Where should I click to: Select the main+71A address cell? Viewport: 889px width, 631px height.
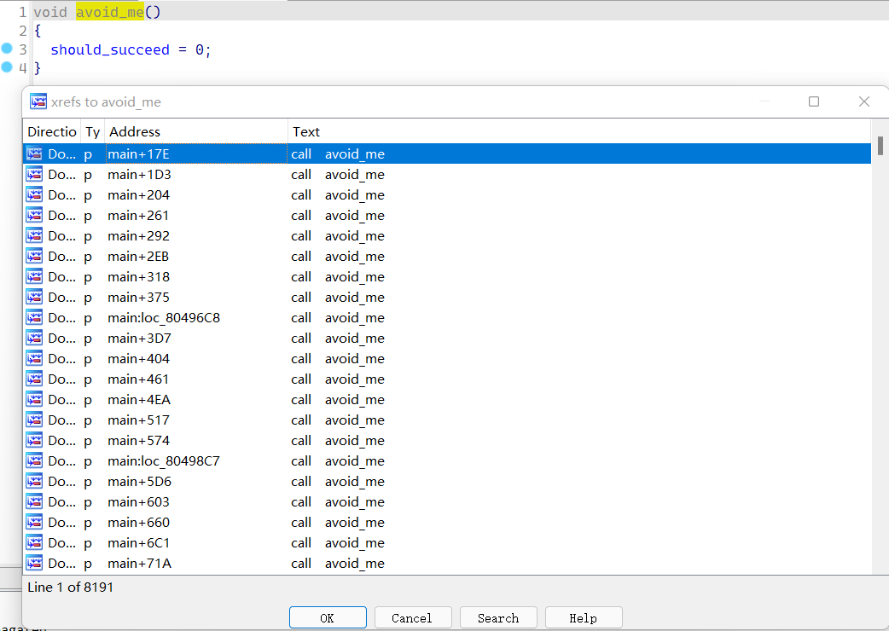(196, 563)
